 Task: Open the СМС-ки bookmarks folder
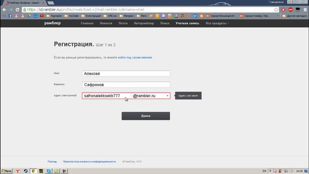point(110,16)
